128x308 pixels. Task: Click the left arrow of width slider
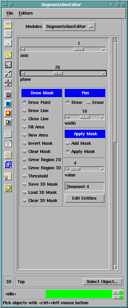tap(67, 117)
